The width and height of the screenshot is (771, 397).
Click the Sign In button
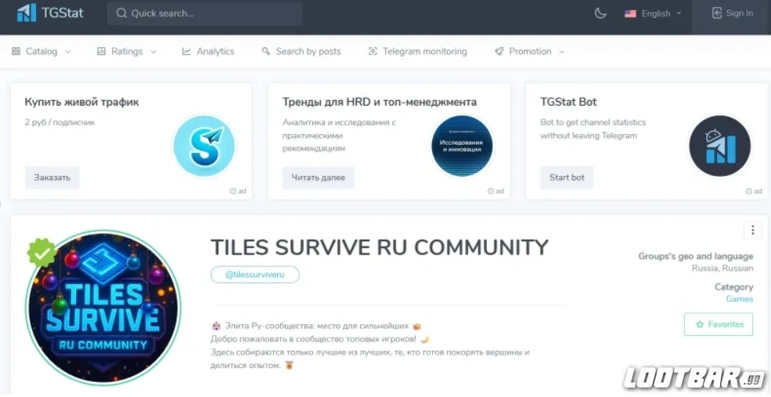click(x=732, y=13)
